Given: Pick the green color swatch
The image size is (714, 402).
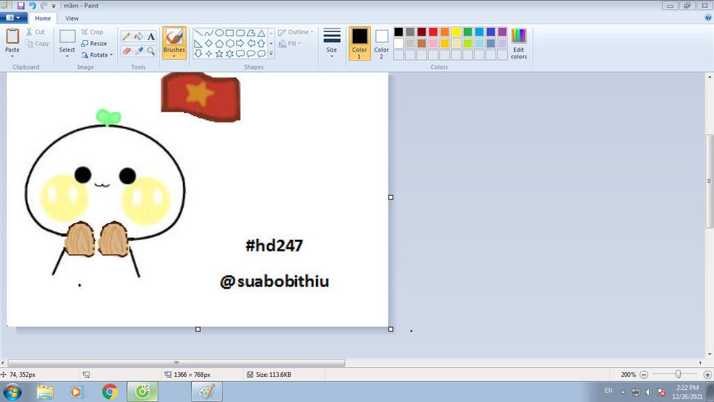Looking at the screenshot, I should pos(468,32).
